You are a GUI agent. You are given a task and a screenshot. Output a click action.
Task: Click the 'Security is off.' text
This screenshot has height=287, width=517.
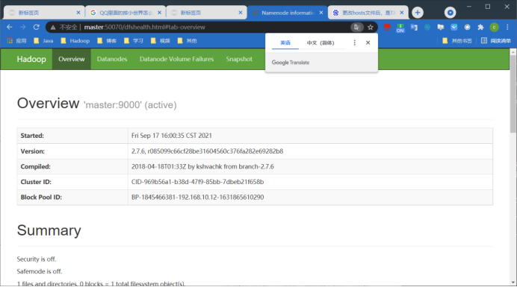(x=37, y=259)
